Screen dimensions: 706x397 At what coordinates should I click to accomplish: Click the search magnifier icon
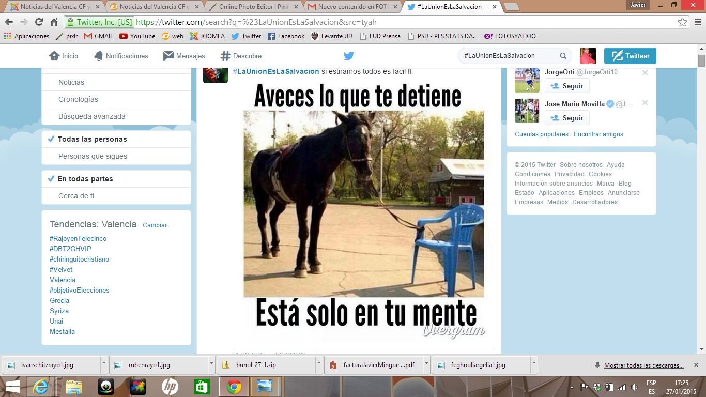click(563, 56)
